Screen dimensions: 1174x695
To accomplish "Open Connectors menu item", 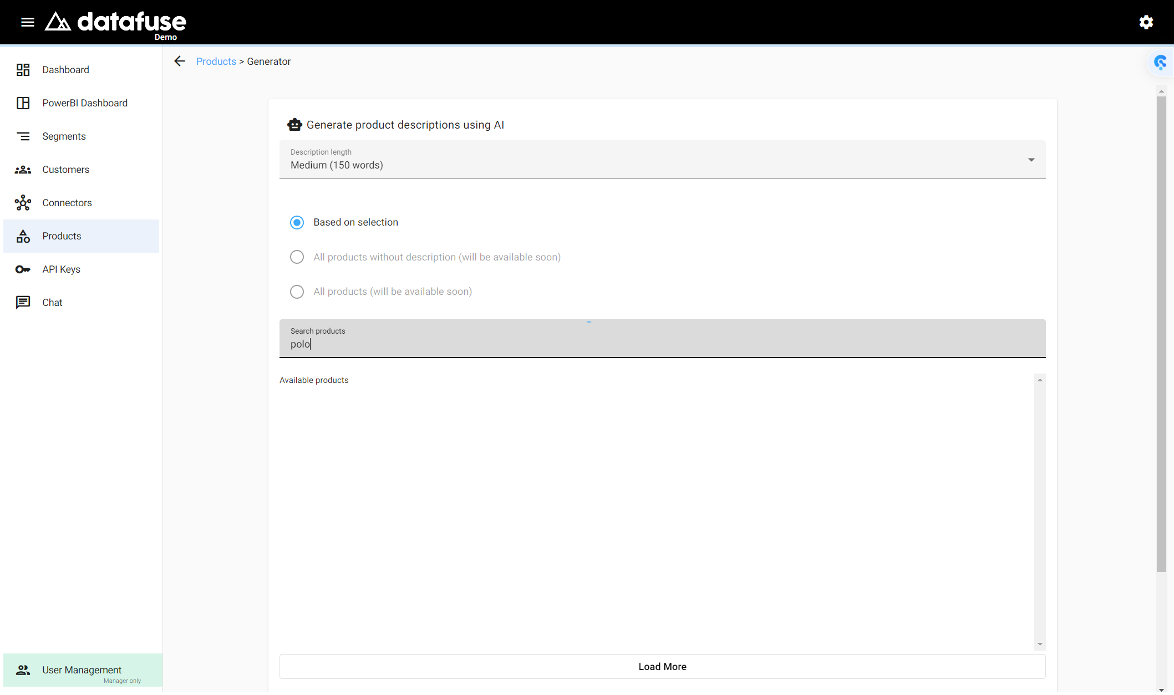I will [x=82, y=203].
